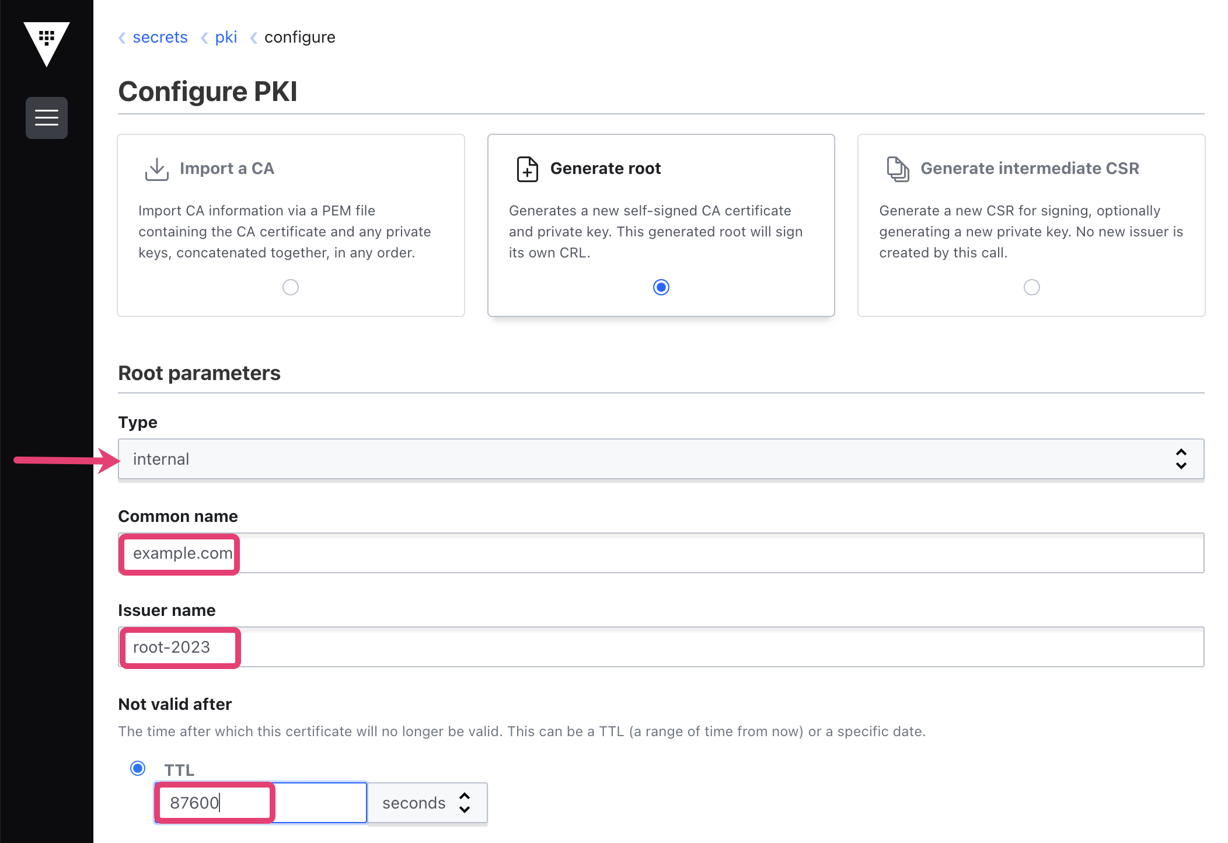Open the seconds unit dropdown

coord(427,803)
